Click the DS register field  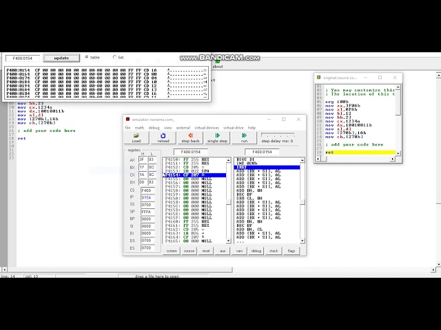tap(147, 241)
